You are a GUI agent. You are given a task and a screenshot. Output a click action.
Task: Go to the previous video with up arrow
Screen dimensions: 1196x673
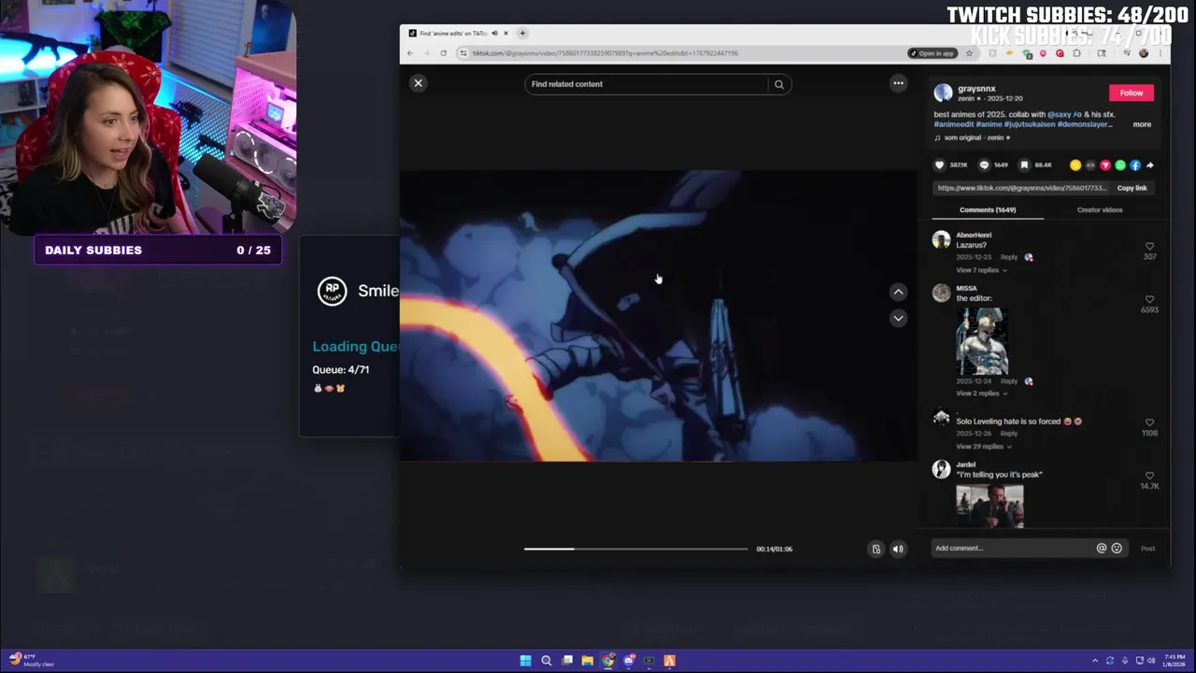click(898, 292)
